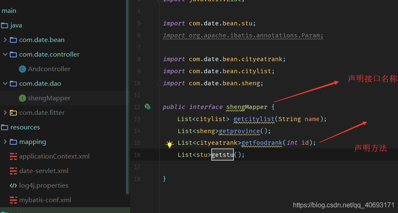
Task: Open date-servlet.xml
Action: point(44,171)
